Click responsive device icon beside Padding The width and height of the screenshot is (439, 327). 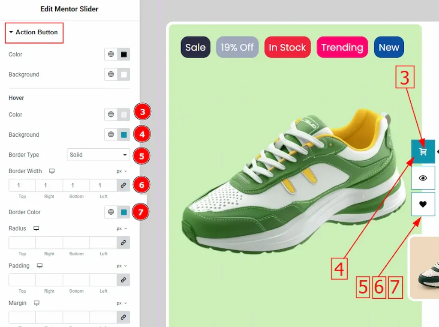coord(39,266)
